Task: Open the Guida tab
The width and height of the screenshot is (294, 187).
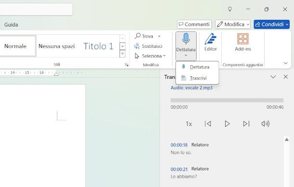Action: (11, 25)
